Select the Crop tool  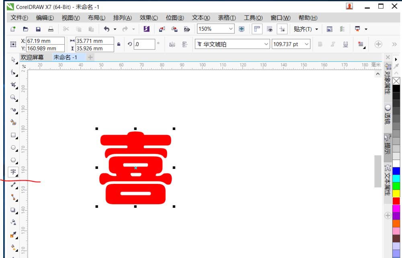click(13, 85)
